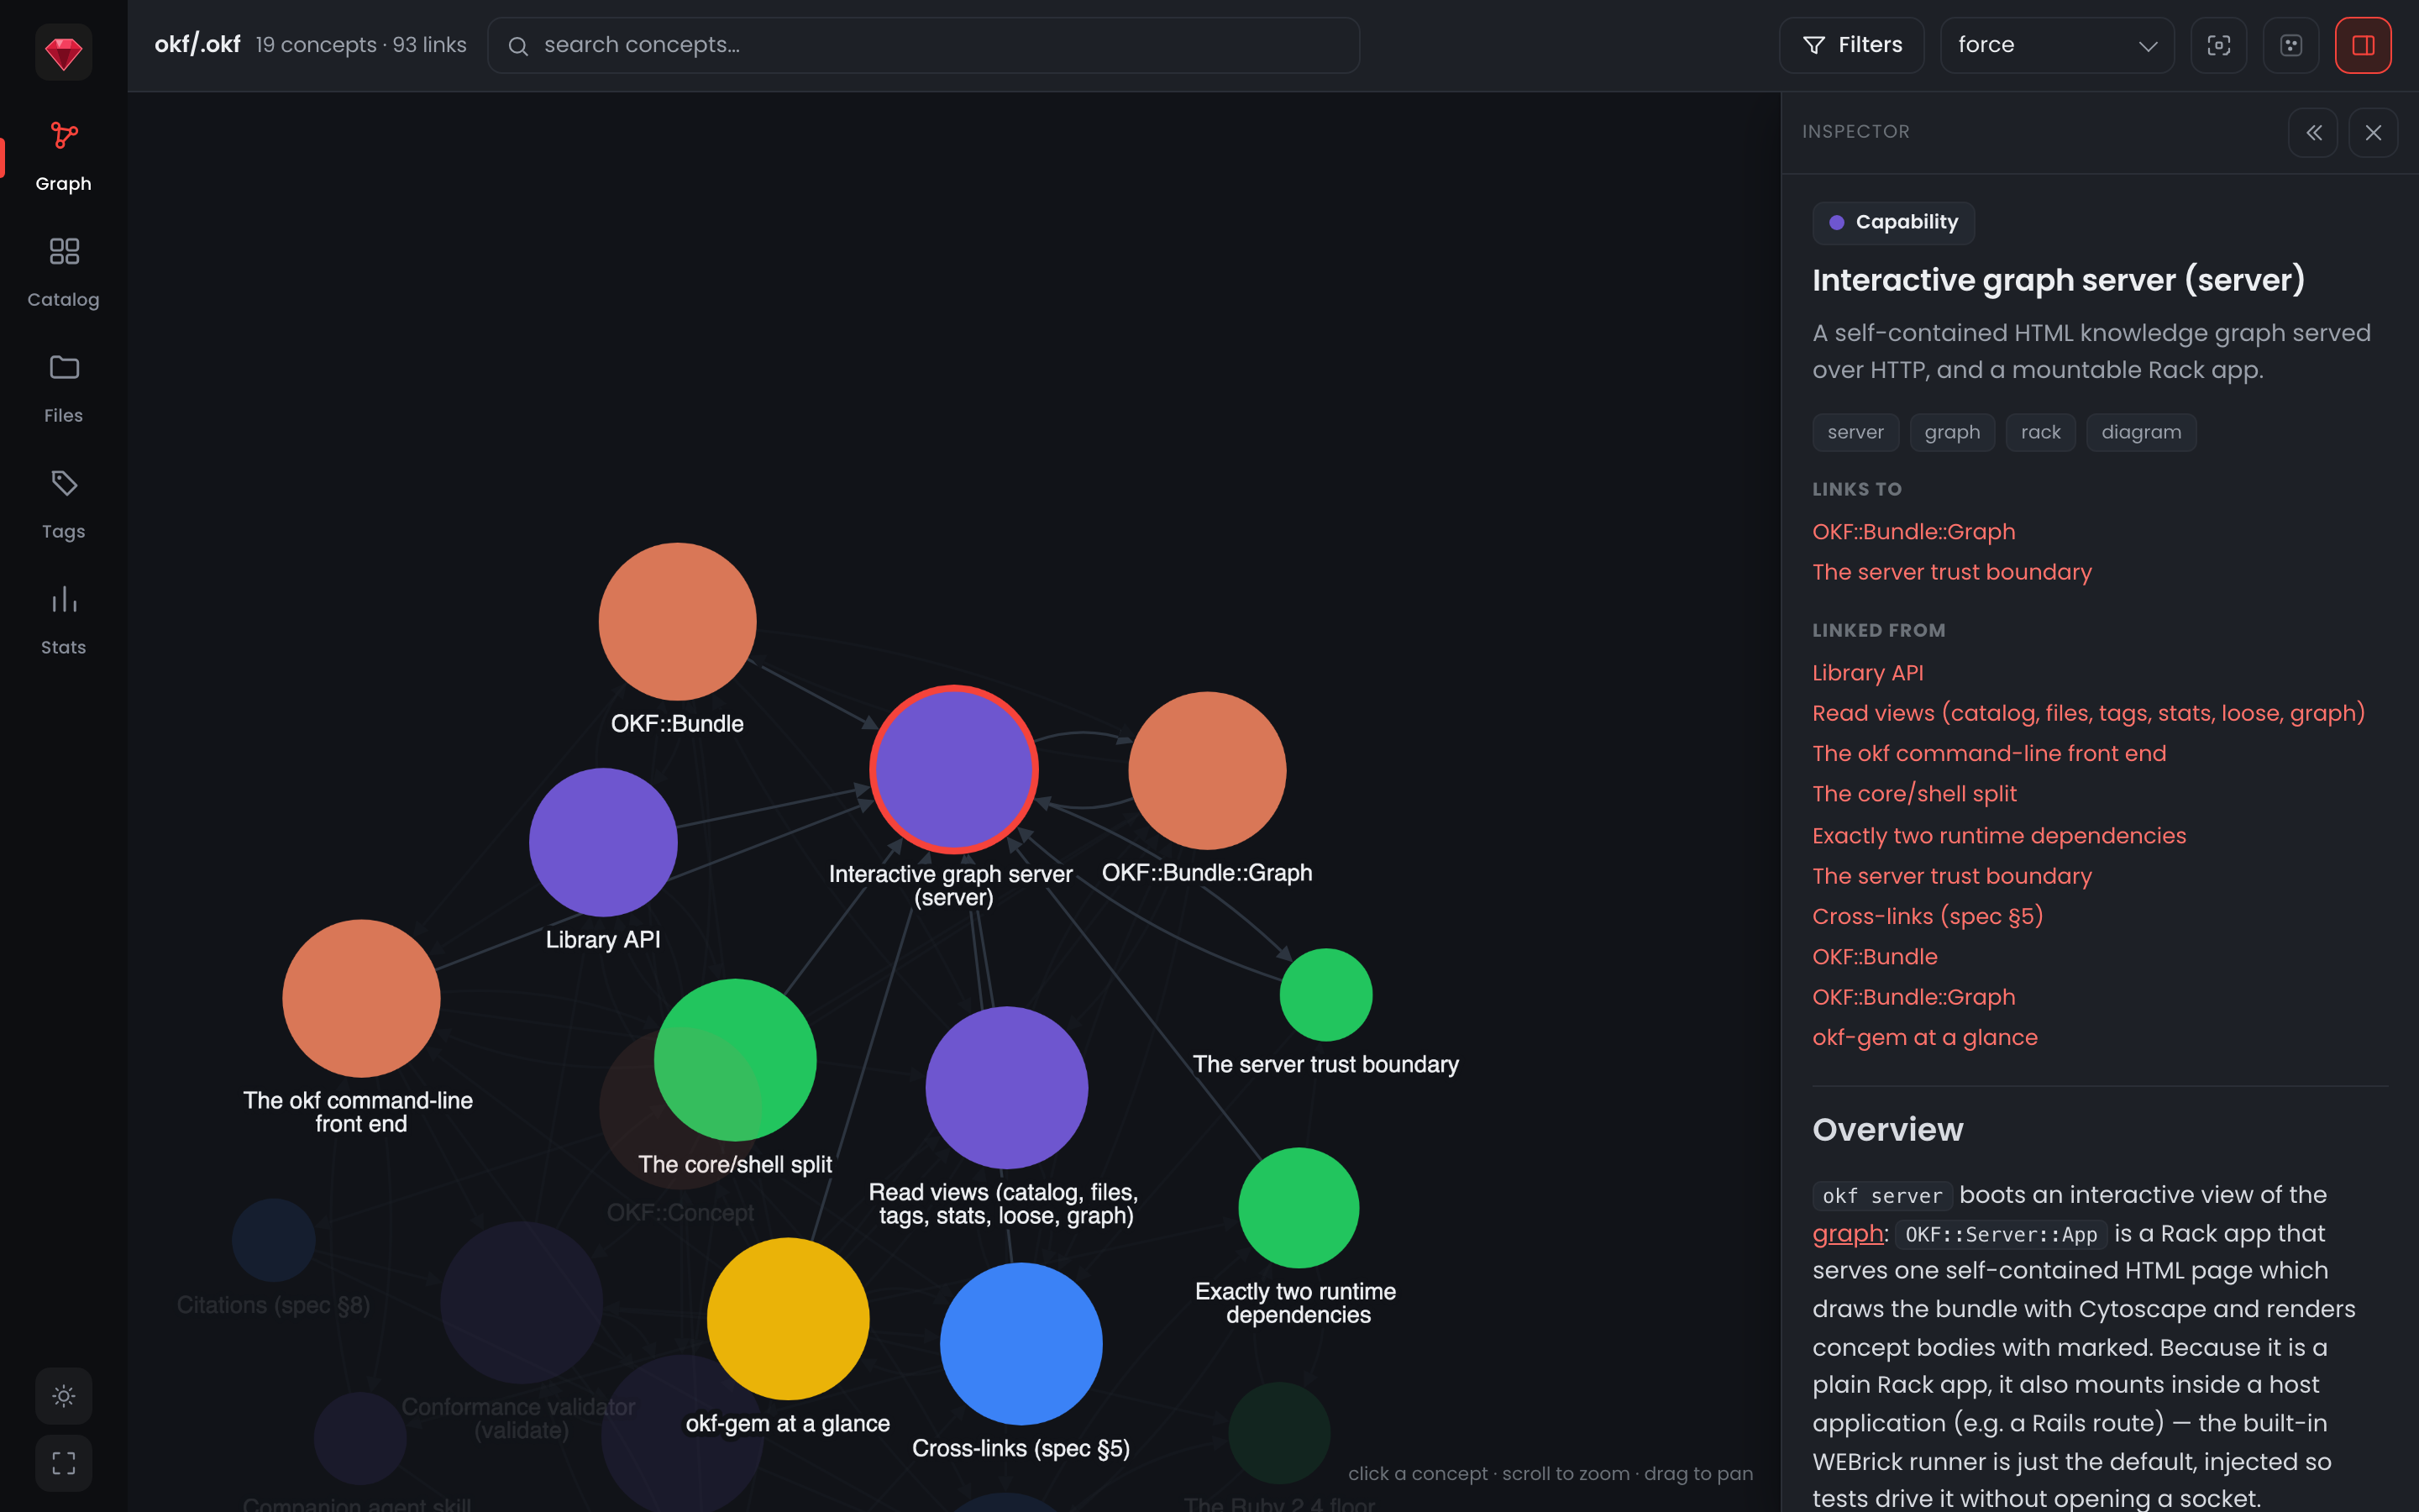Open Cross-links (spec §5) link
2419x1512 pixels.
point(1927,916)
